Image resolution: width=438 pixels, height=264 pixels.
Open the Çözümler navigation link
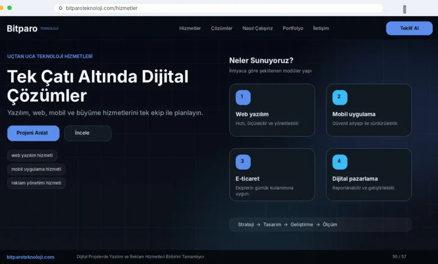click(x=221, y=28)
